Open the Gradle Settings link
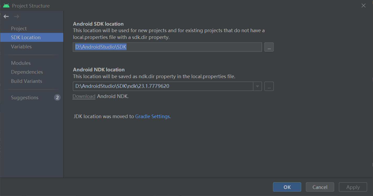This screenshot has width=373, height=196. tap(153, 116)
